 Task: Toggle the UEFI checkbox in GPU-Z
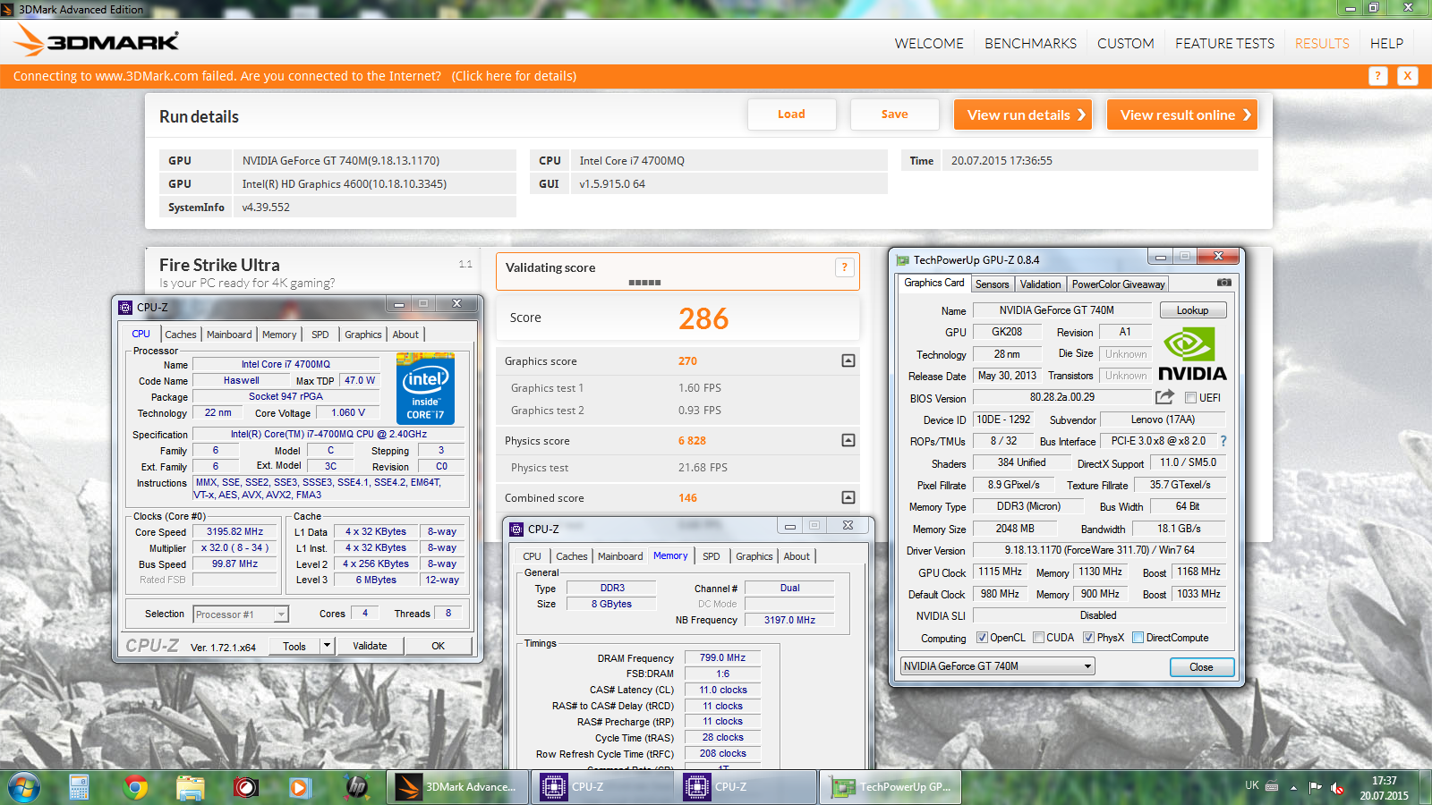pyautogui.click(x=1190, y=398)
